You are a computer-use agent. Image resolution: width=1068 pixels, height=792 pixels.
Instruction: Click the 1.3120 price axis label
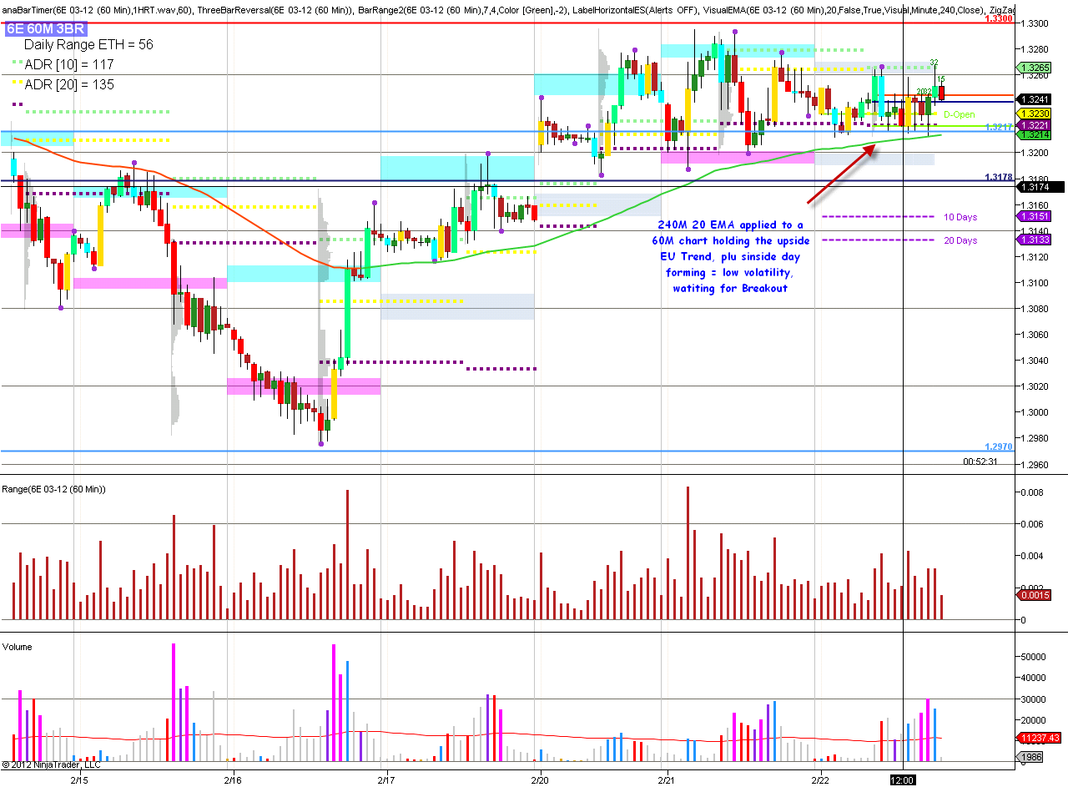pyautogui.click(x=1034, y=256)
